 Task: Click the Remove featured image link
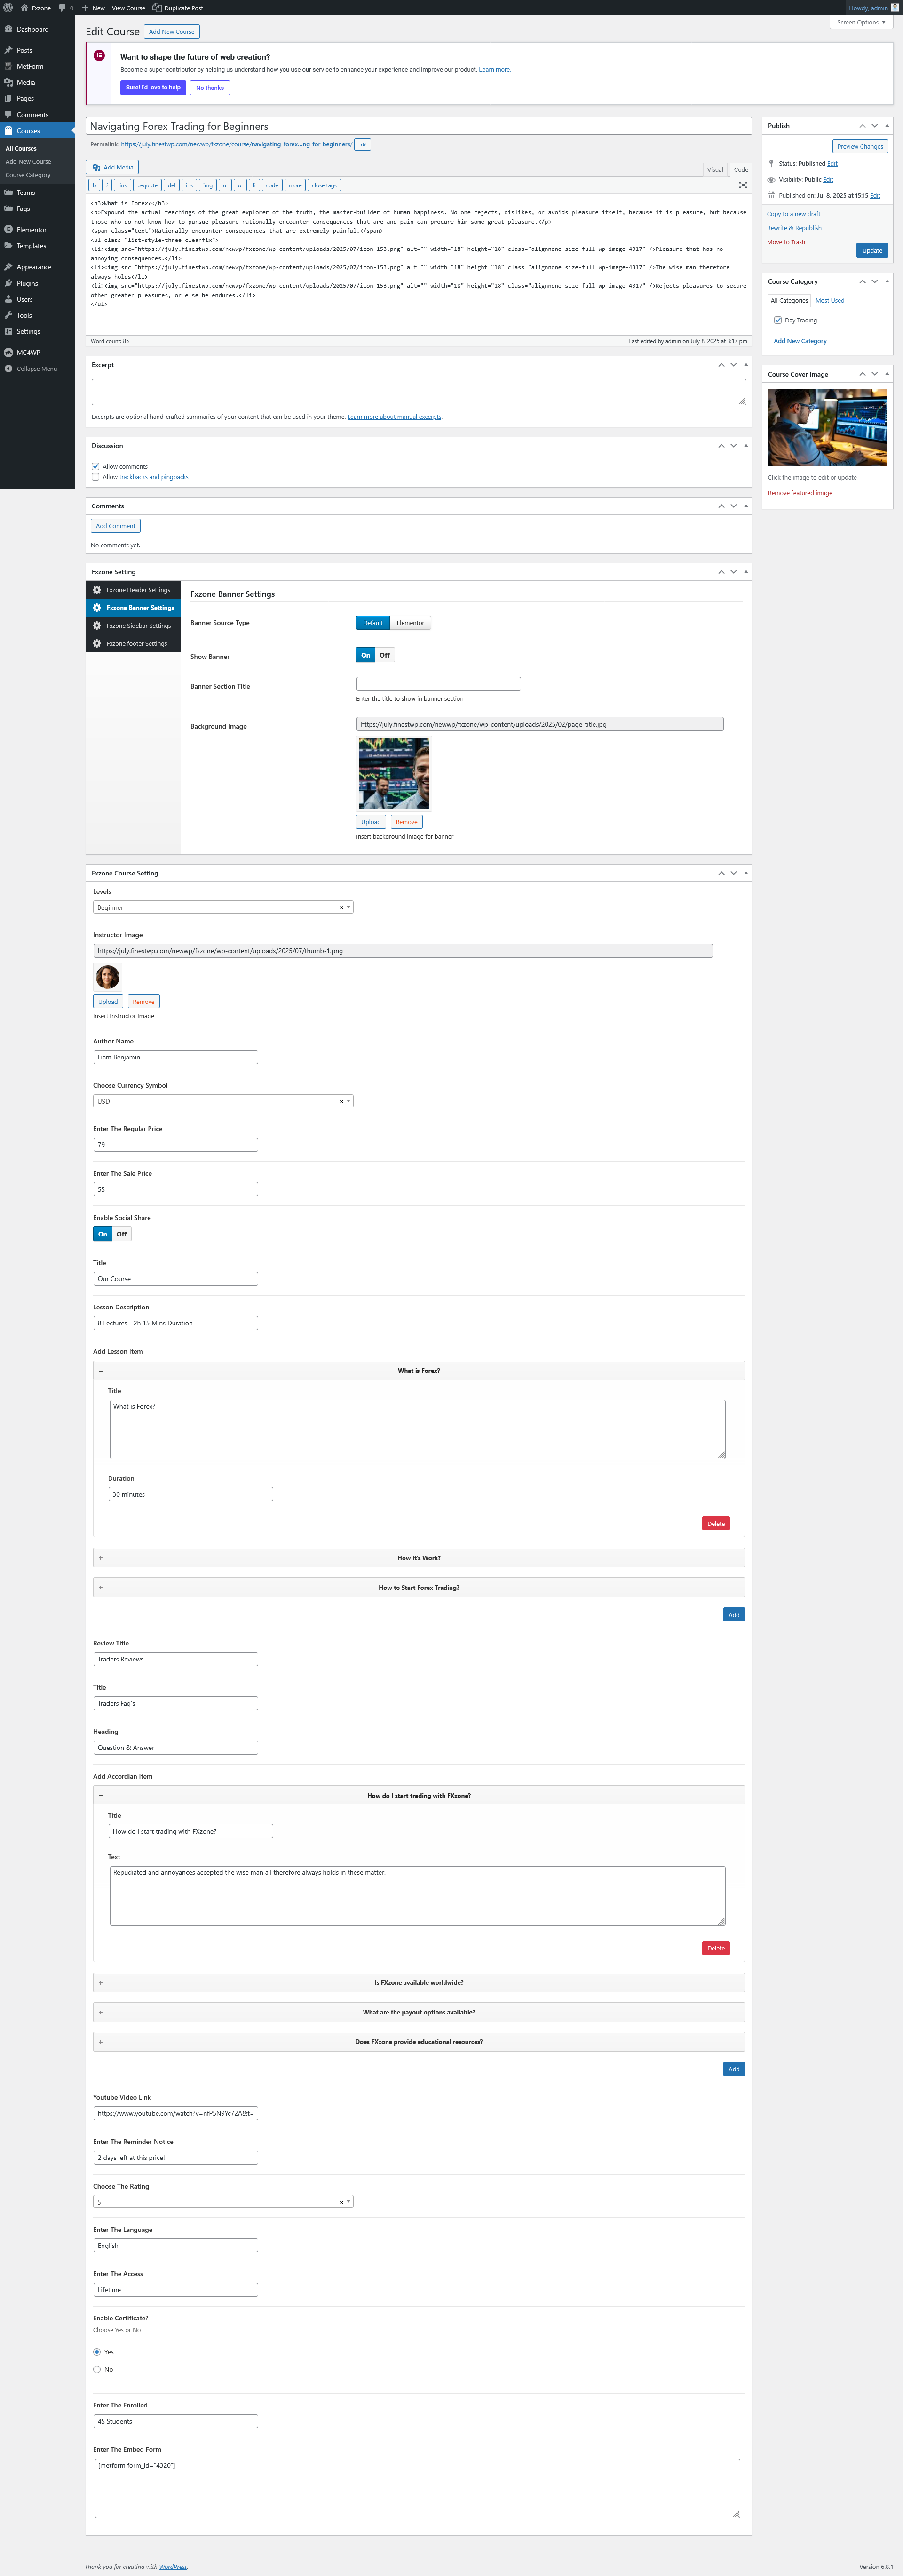pyautogui.click(x=799, y=493)
